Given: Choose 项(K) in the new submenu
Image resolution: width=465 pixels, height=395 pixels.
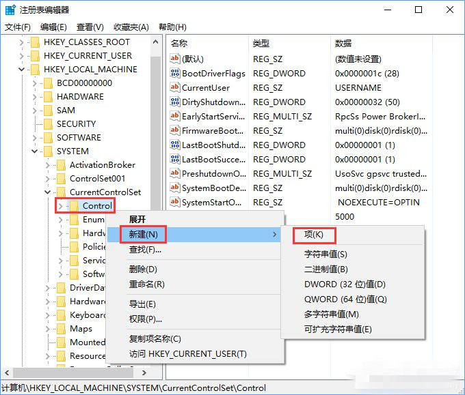Looking at the screenshot, I should 314,235.
